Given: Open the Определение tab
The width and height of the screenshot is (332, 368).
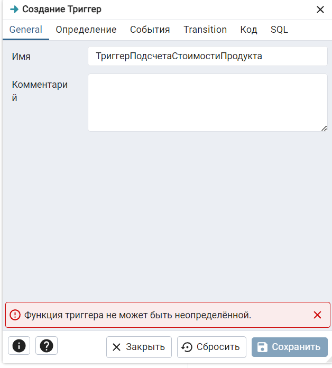Looking at the screenshot, I should pos(86,30).
